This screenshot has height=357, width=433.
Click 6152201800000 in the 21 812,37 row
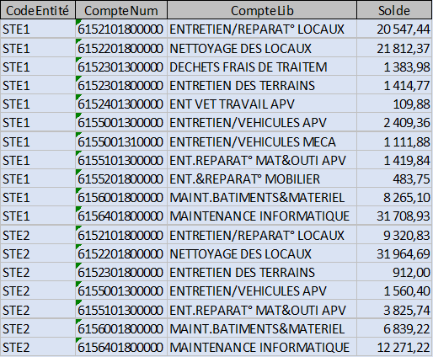(x=120, y=49)
